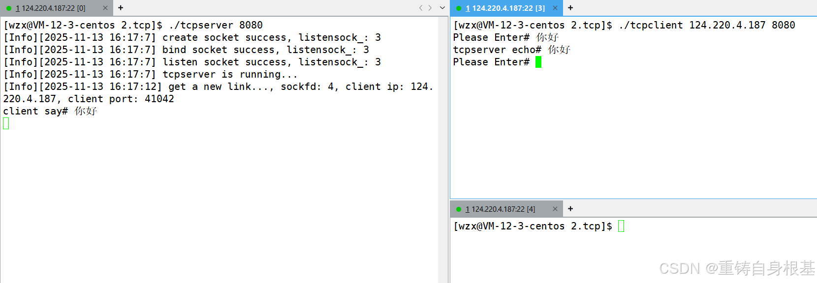Select the 124.220.4.187:22 [0] session tab
This screenshot has height=283, width=817.
click(56, 8)
